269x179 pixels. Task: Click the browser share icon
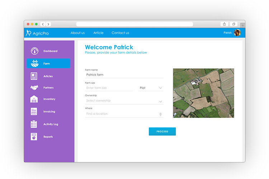coord(224,24)
